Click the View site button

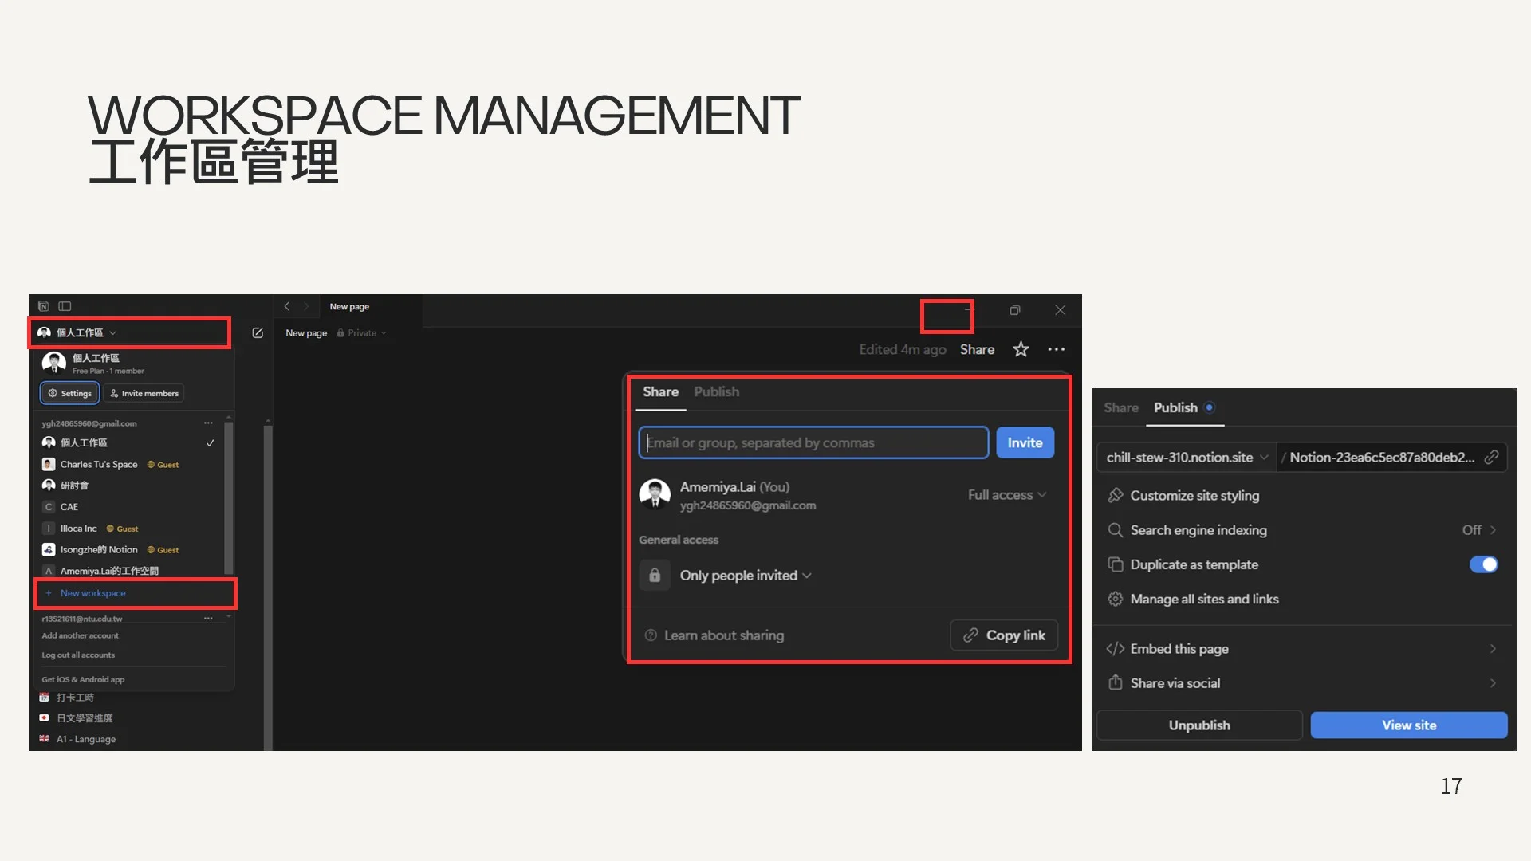1408,725
